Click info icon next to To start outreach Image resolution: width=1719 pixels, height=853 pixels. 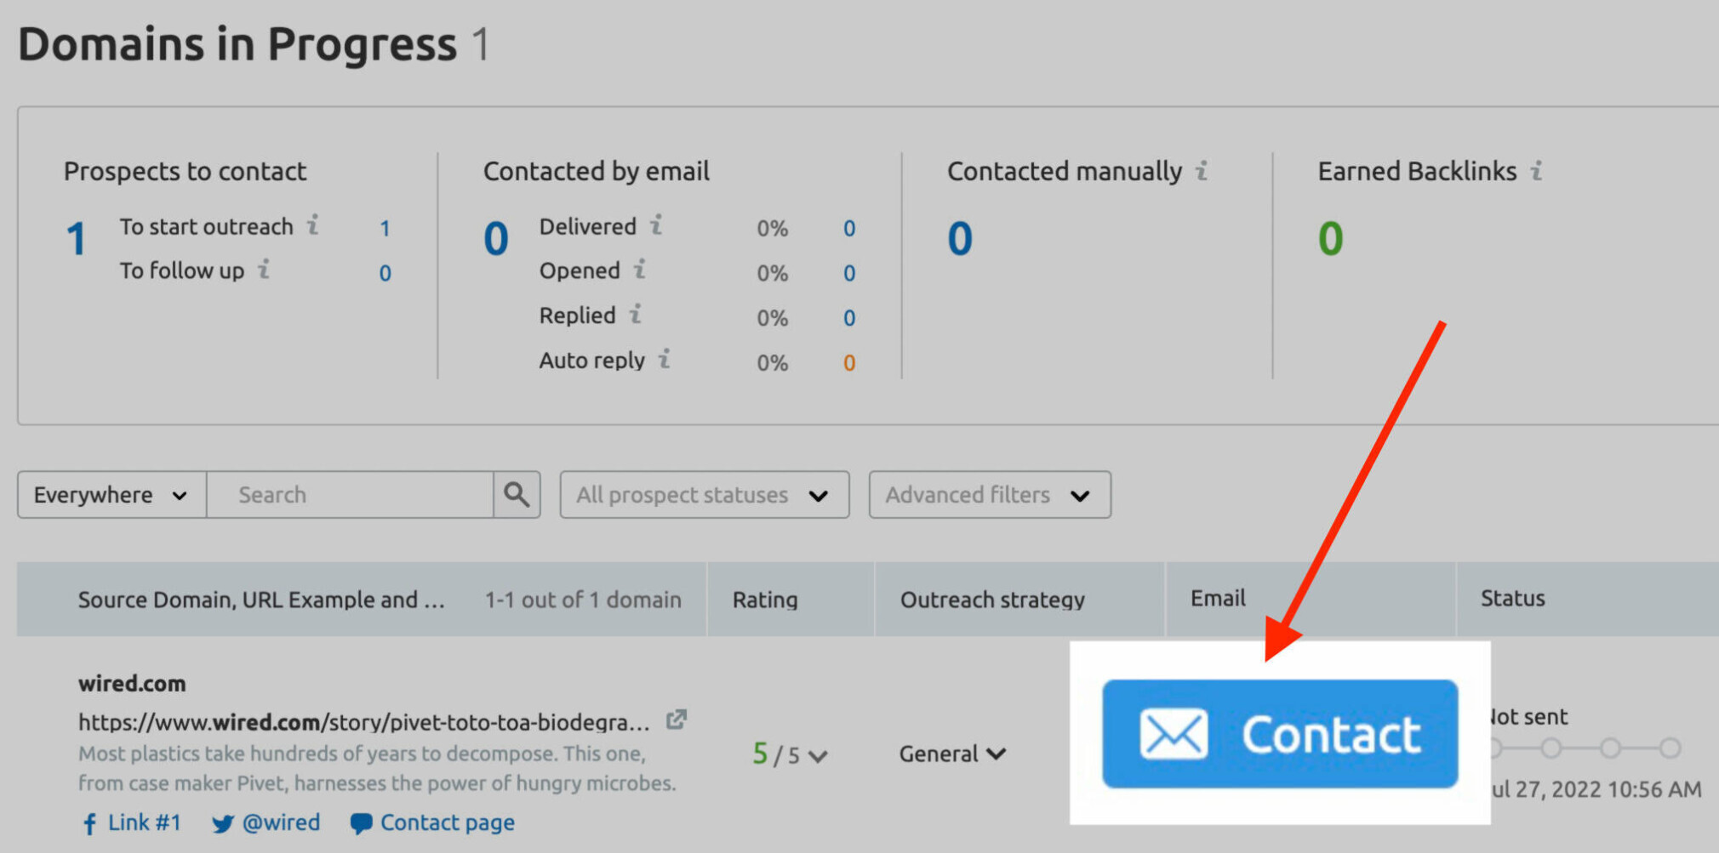coord(313,225)
